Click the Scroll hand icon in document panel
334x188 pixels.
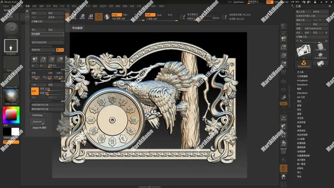(x=35, y=59)
